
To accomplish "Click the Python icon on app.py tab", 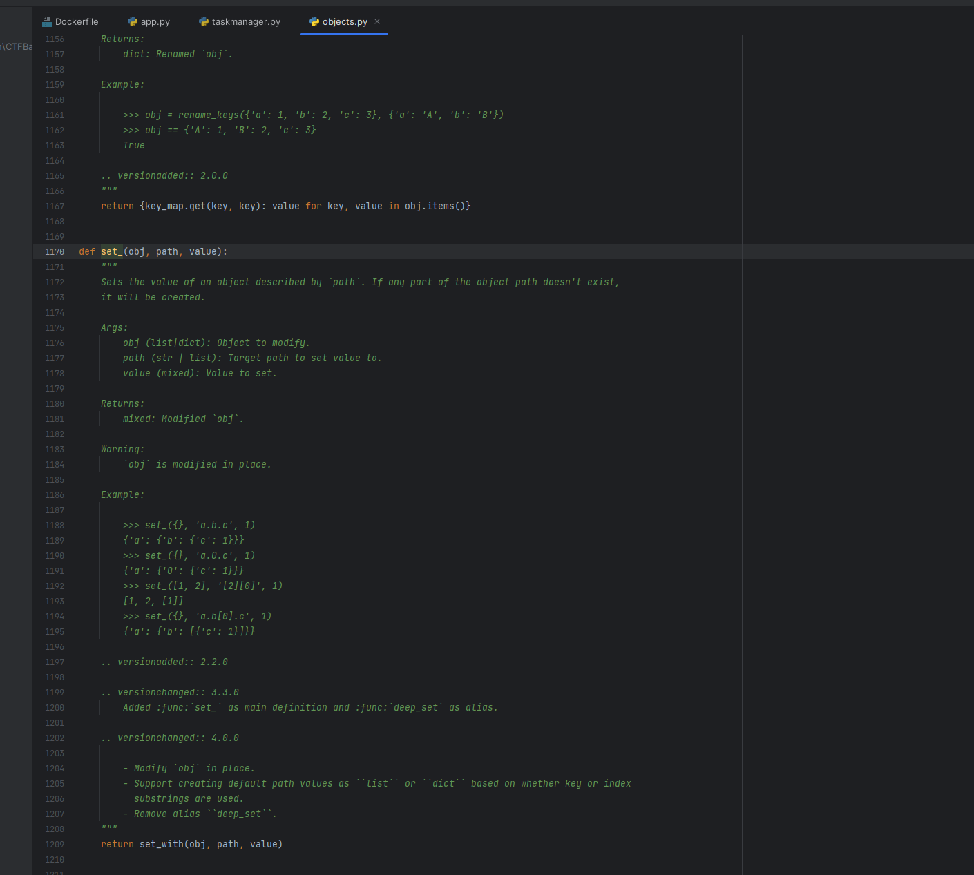I will pyautogui.click(x=133, y=21).
